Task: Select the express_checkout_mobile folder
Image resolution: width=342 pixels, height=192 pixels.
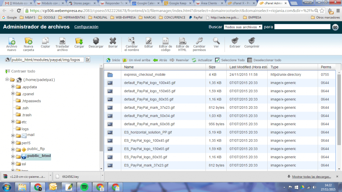Action: 145,75
